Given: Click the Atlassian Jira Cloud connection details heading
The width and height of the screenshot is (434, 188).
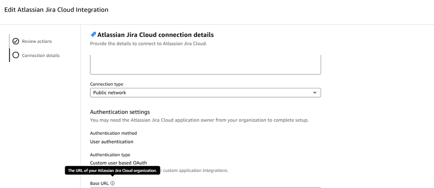Looking at the screenshot, I should (156, 35).
